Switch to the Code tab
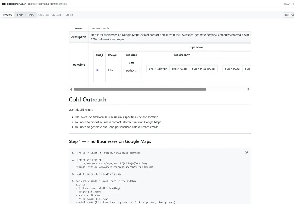The image size is (294, 204). (x=20, y=15)
